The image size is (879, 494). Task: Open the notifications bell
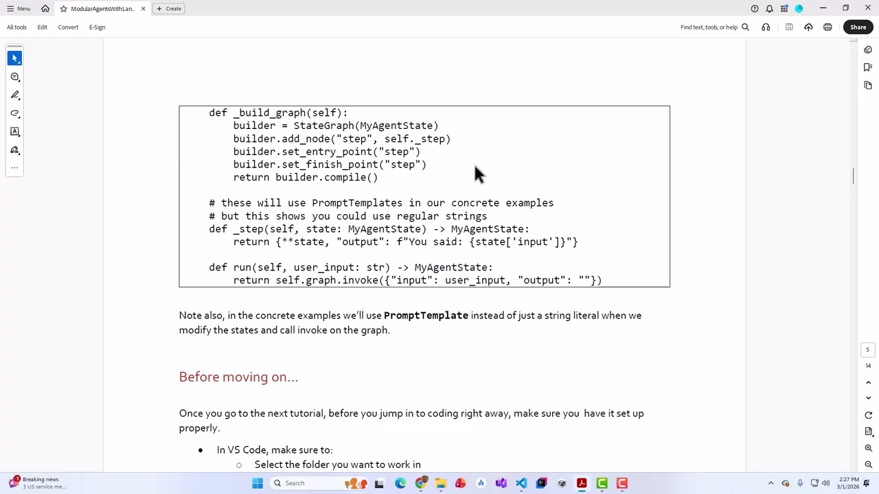tap(769, 9)
